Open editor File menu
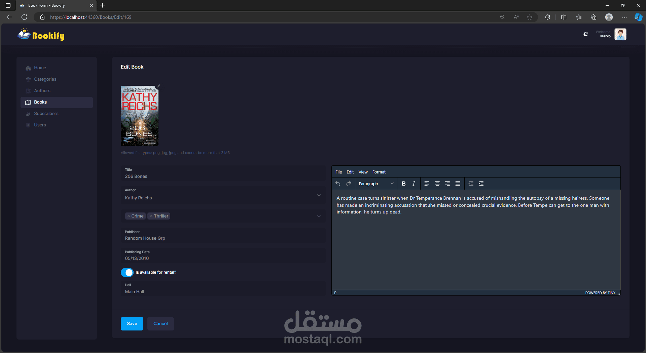 pyautogui.click(x=338, y=172)
